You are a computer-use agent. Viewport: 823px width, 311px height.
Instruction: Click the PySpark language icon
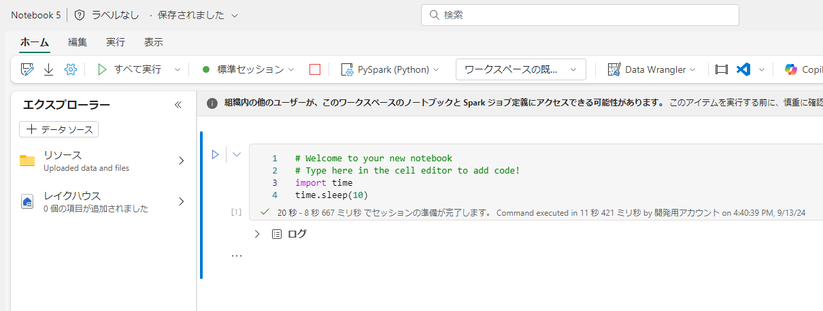[x=347, y=69]
